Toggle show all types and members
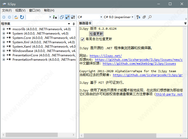 pos(73,17)
